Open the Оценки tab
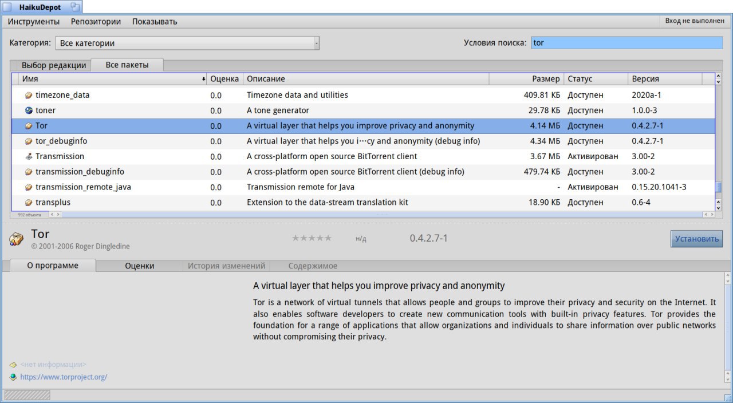Screen dimensions: 733x403 [x=140, y=266]
